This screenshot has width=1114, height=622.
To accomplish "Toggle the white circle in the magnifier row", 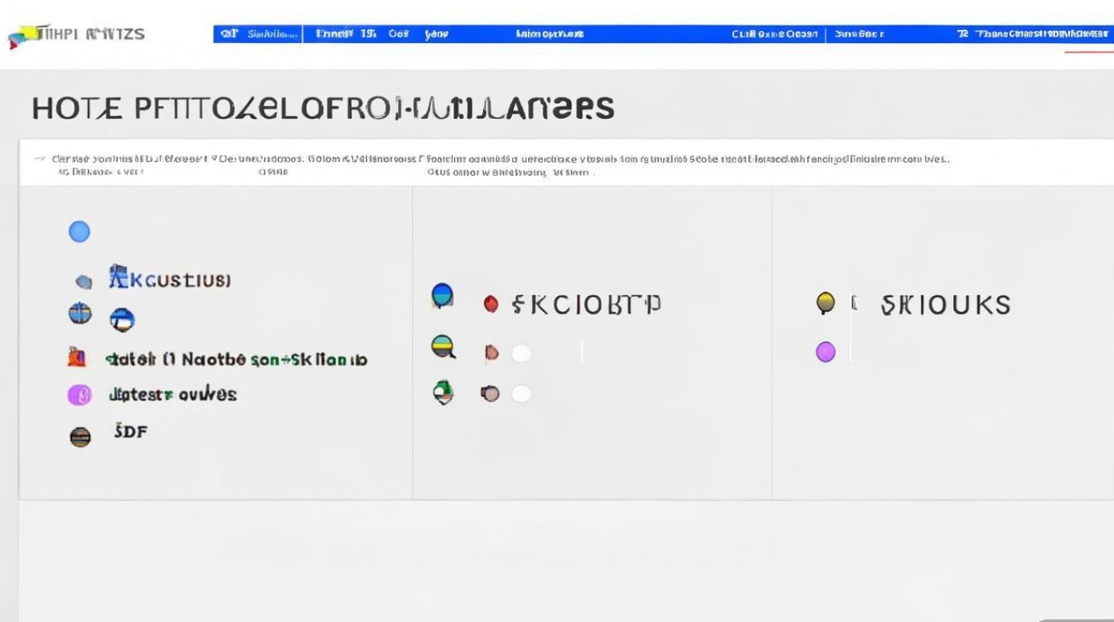I will 521,353.
